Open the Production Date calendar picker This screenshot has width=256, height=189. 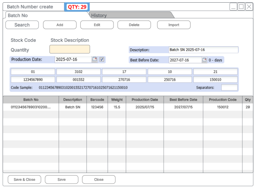pyautogui.click(x=95, y=59)
